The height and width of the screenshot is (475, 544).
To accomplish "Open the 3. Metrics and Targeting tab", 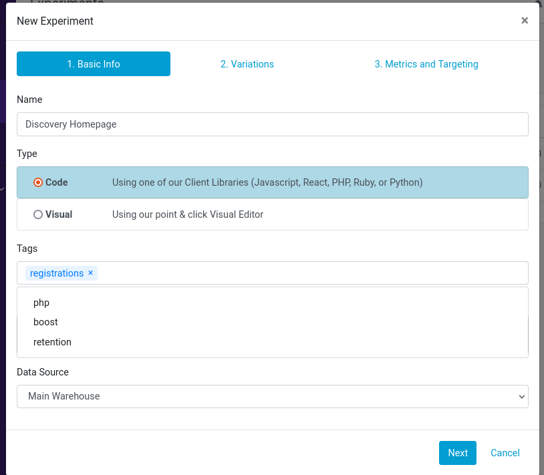I will point(426,64).
